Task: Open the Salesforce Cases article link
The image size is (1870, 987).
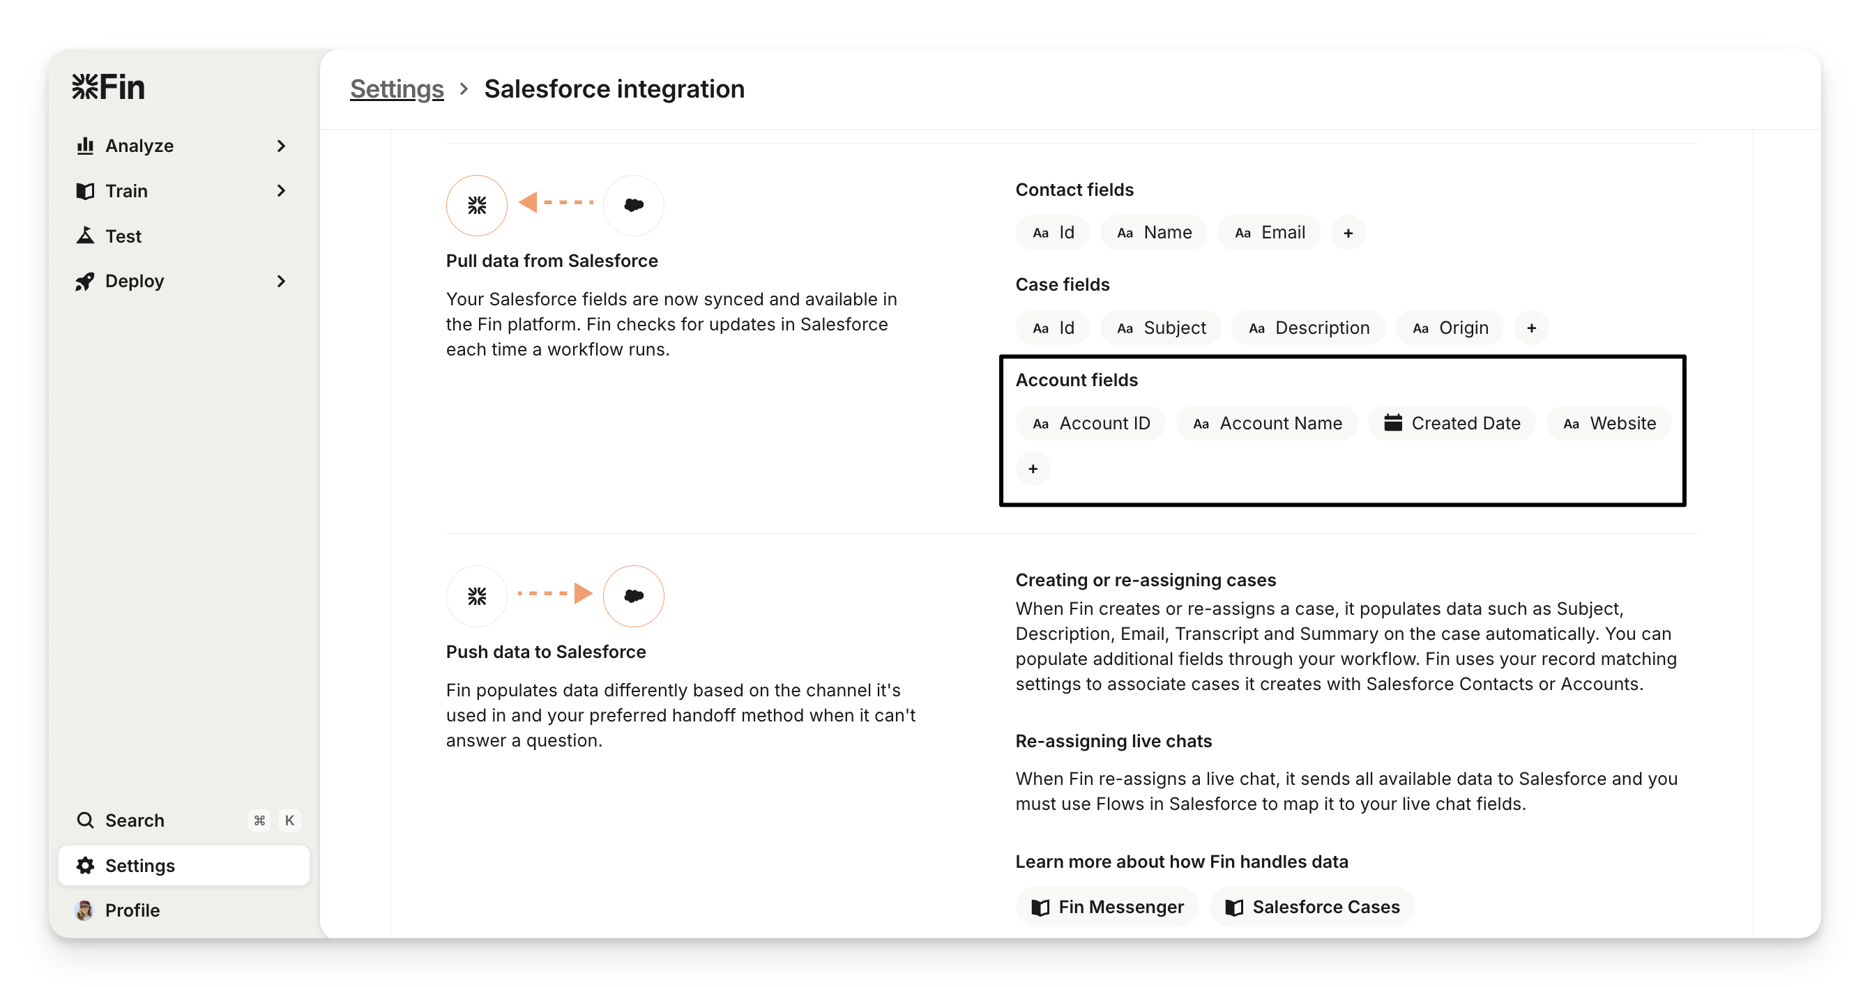Action: (1312, 907)
